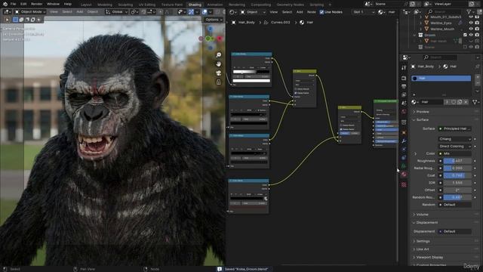The height and width of the screenshot is (272, 483).
Task: Toggle viewport gizmo display button
Action: (191, 12)
